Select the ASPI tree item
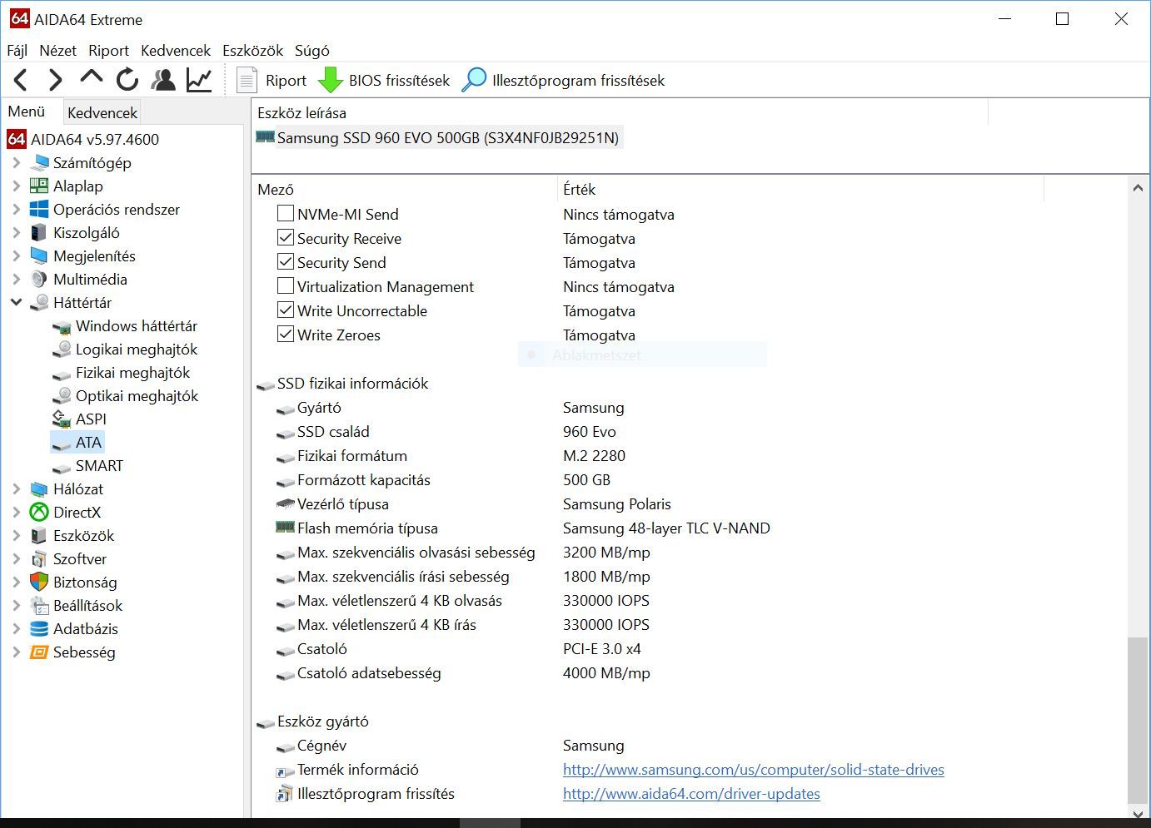The image size is (1151, 828). (x=91, y=419)
